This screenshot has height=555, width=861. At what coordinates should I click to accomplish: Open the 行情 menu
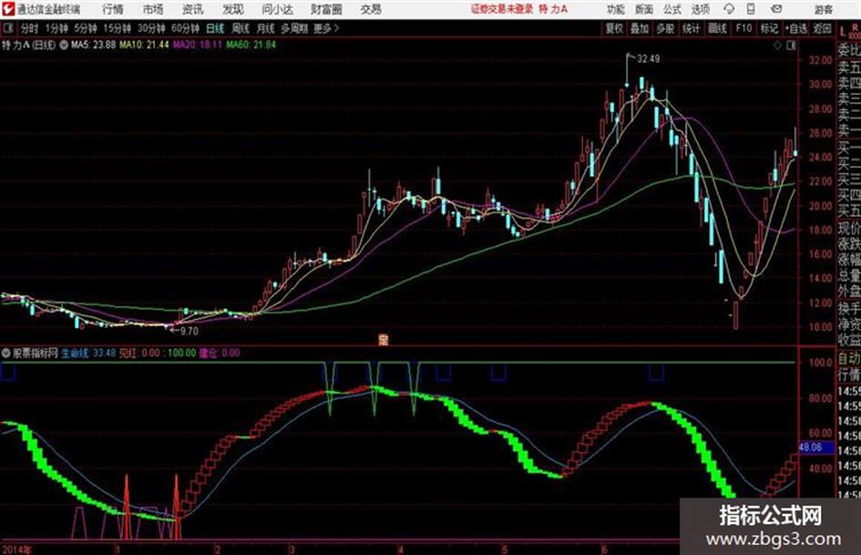(113, 9)
